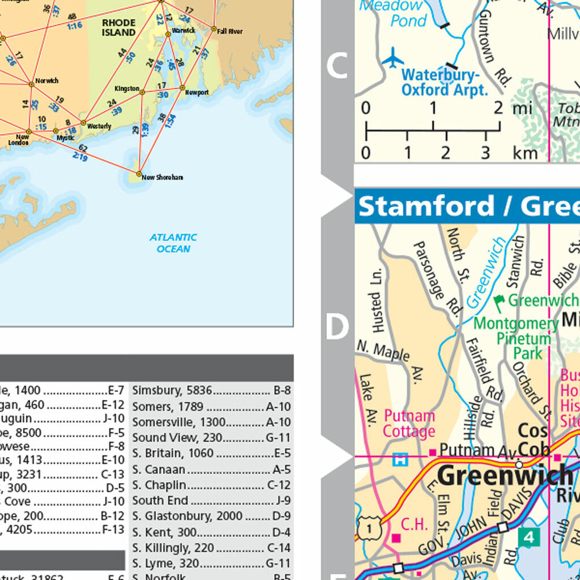This screenshot has width=580, height=580.
Task: Click the Hillside Rd. street label
Action: 480,418
